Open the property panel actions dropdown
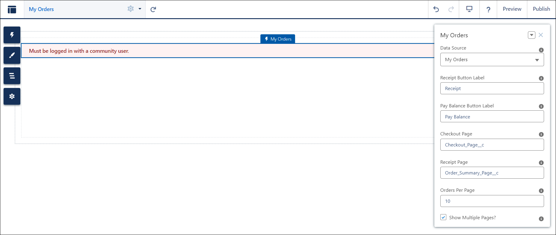 (x=531, y=35)
